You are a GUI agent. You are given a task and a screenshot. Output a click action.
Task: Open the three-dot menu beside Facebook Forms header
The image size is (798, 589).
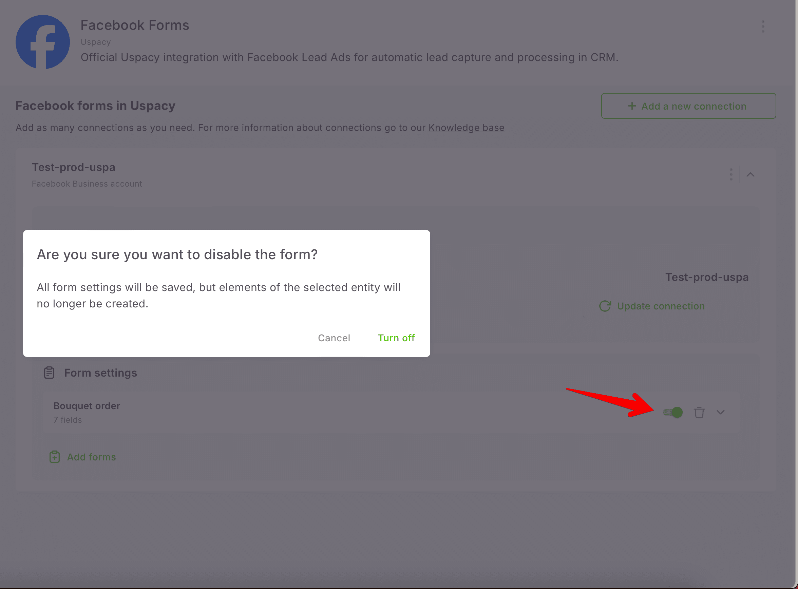[x=763, y=26]
